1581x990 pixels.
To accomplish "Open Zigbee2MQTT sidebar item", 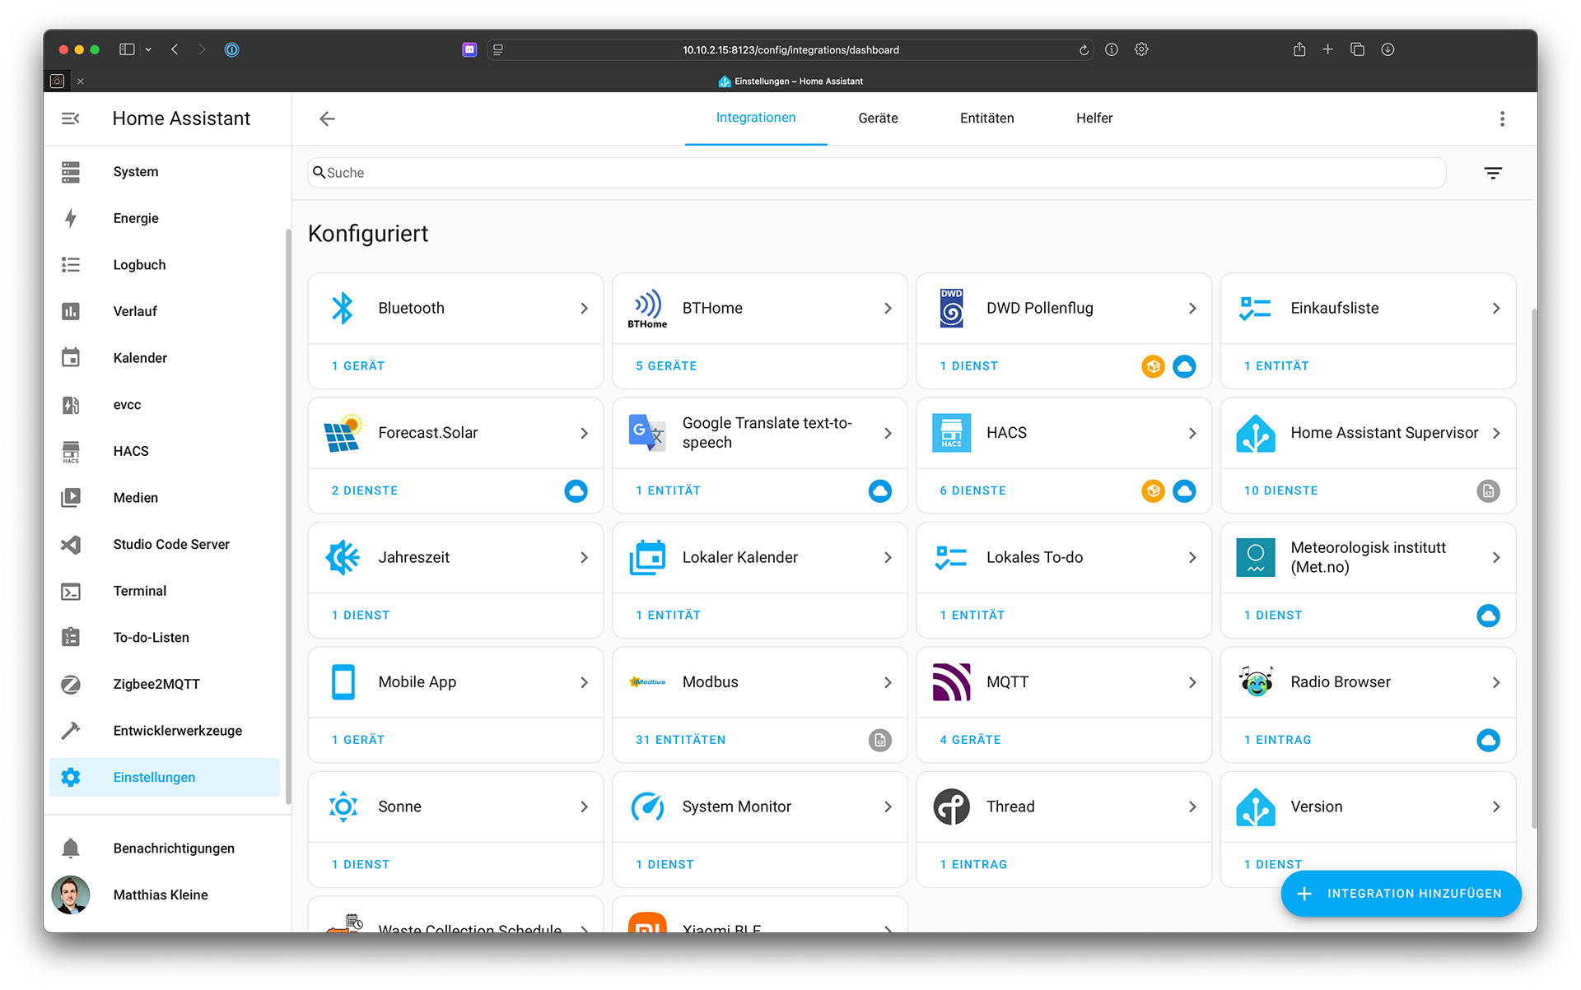I will coord(165,684).
